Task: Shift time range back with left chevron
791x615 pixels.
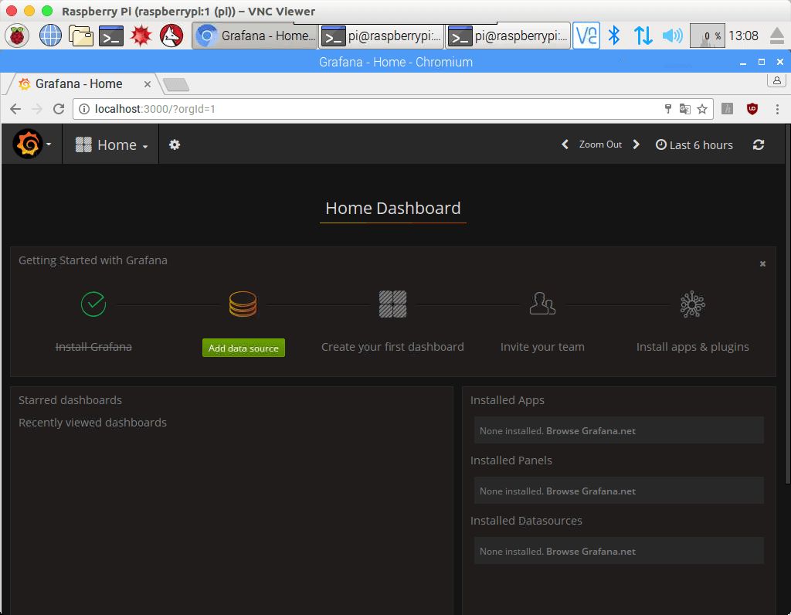Action: pos(565,144)
